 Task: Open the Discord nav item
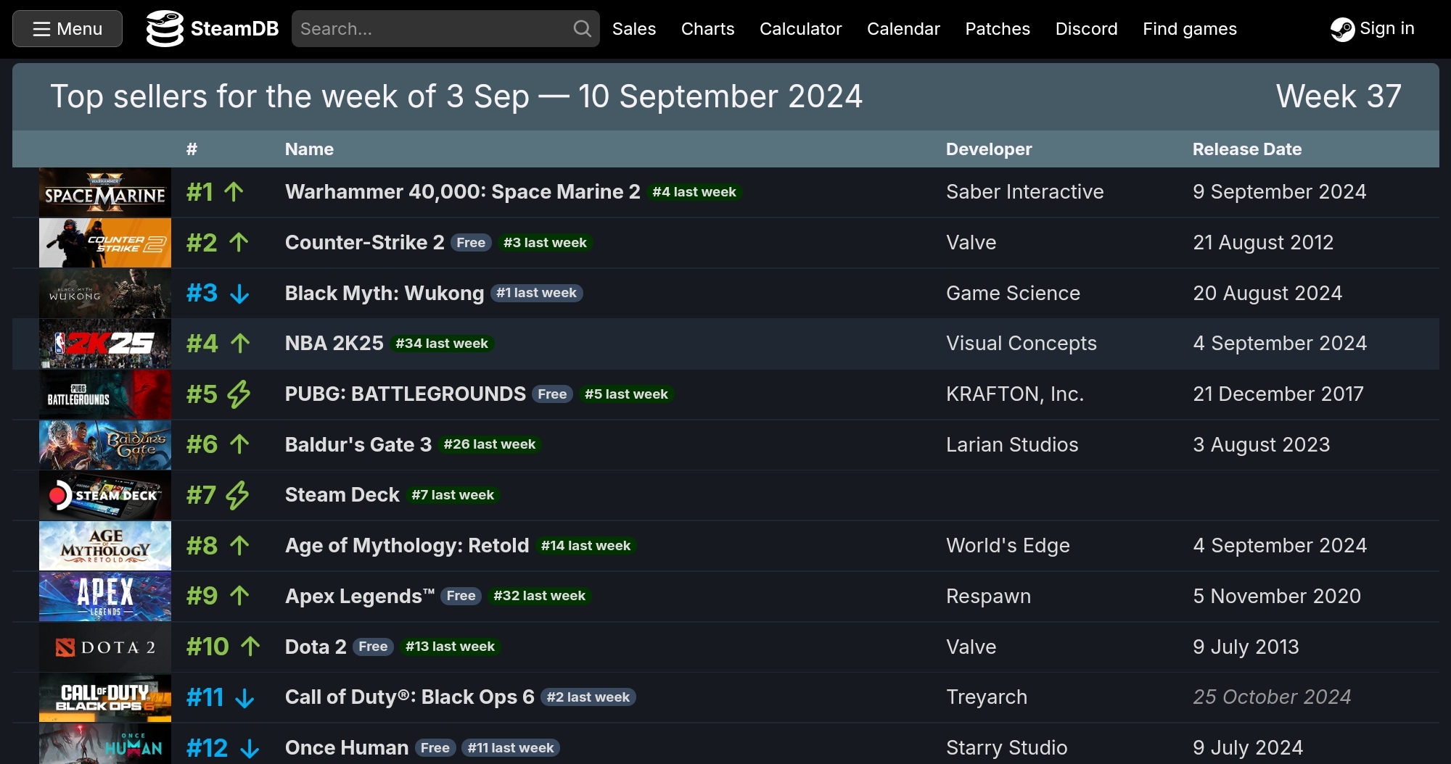point(1086,29)
